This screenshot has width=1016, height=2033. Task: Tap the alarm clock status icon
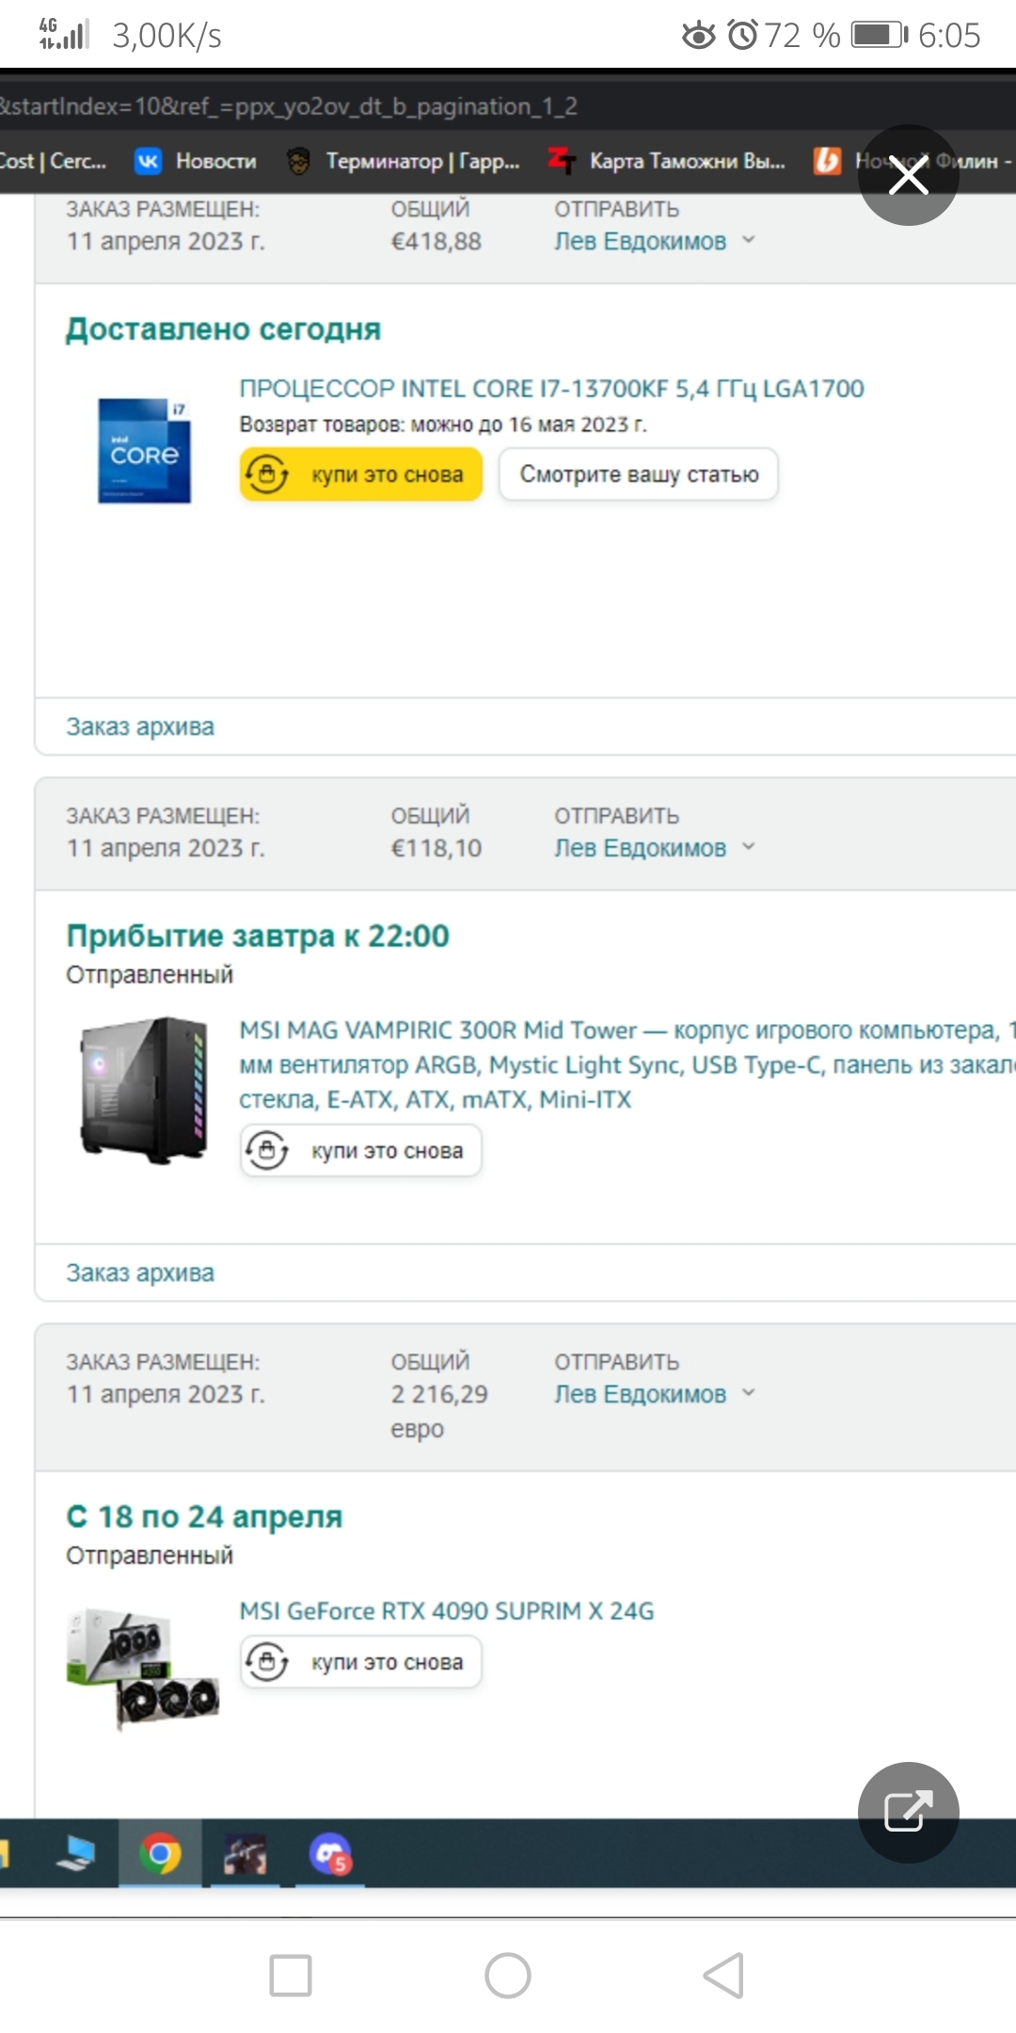[x=742, y=36]
